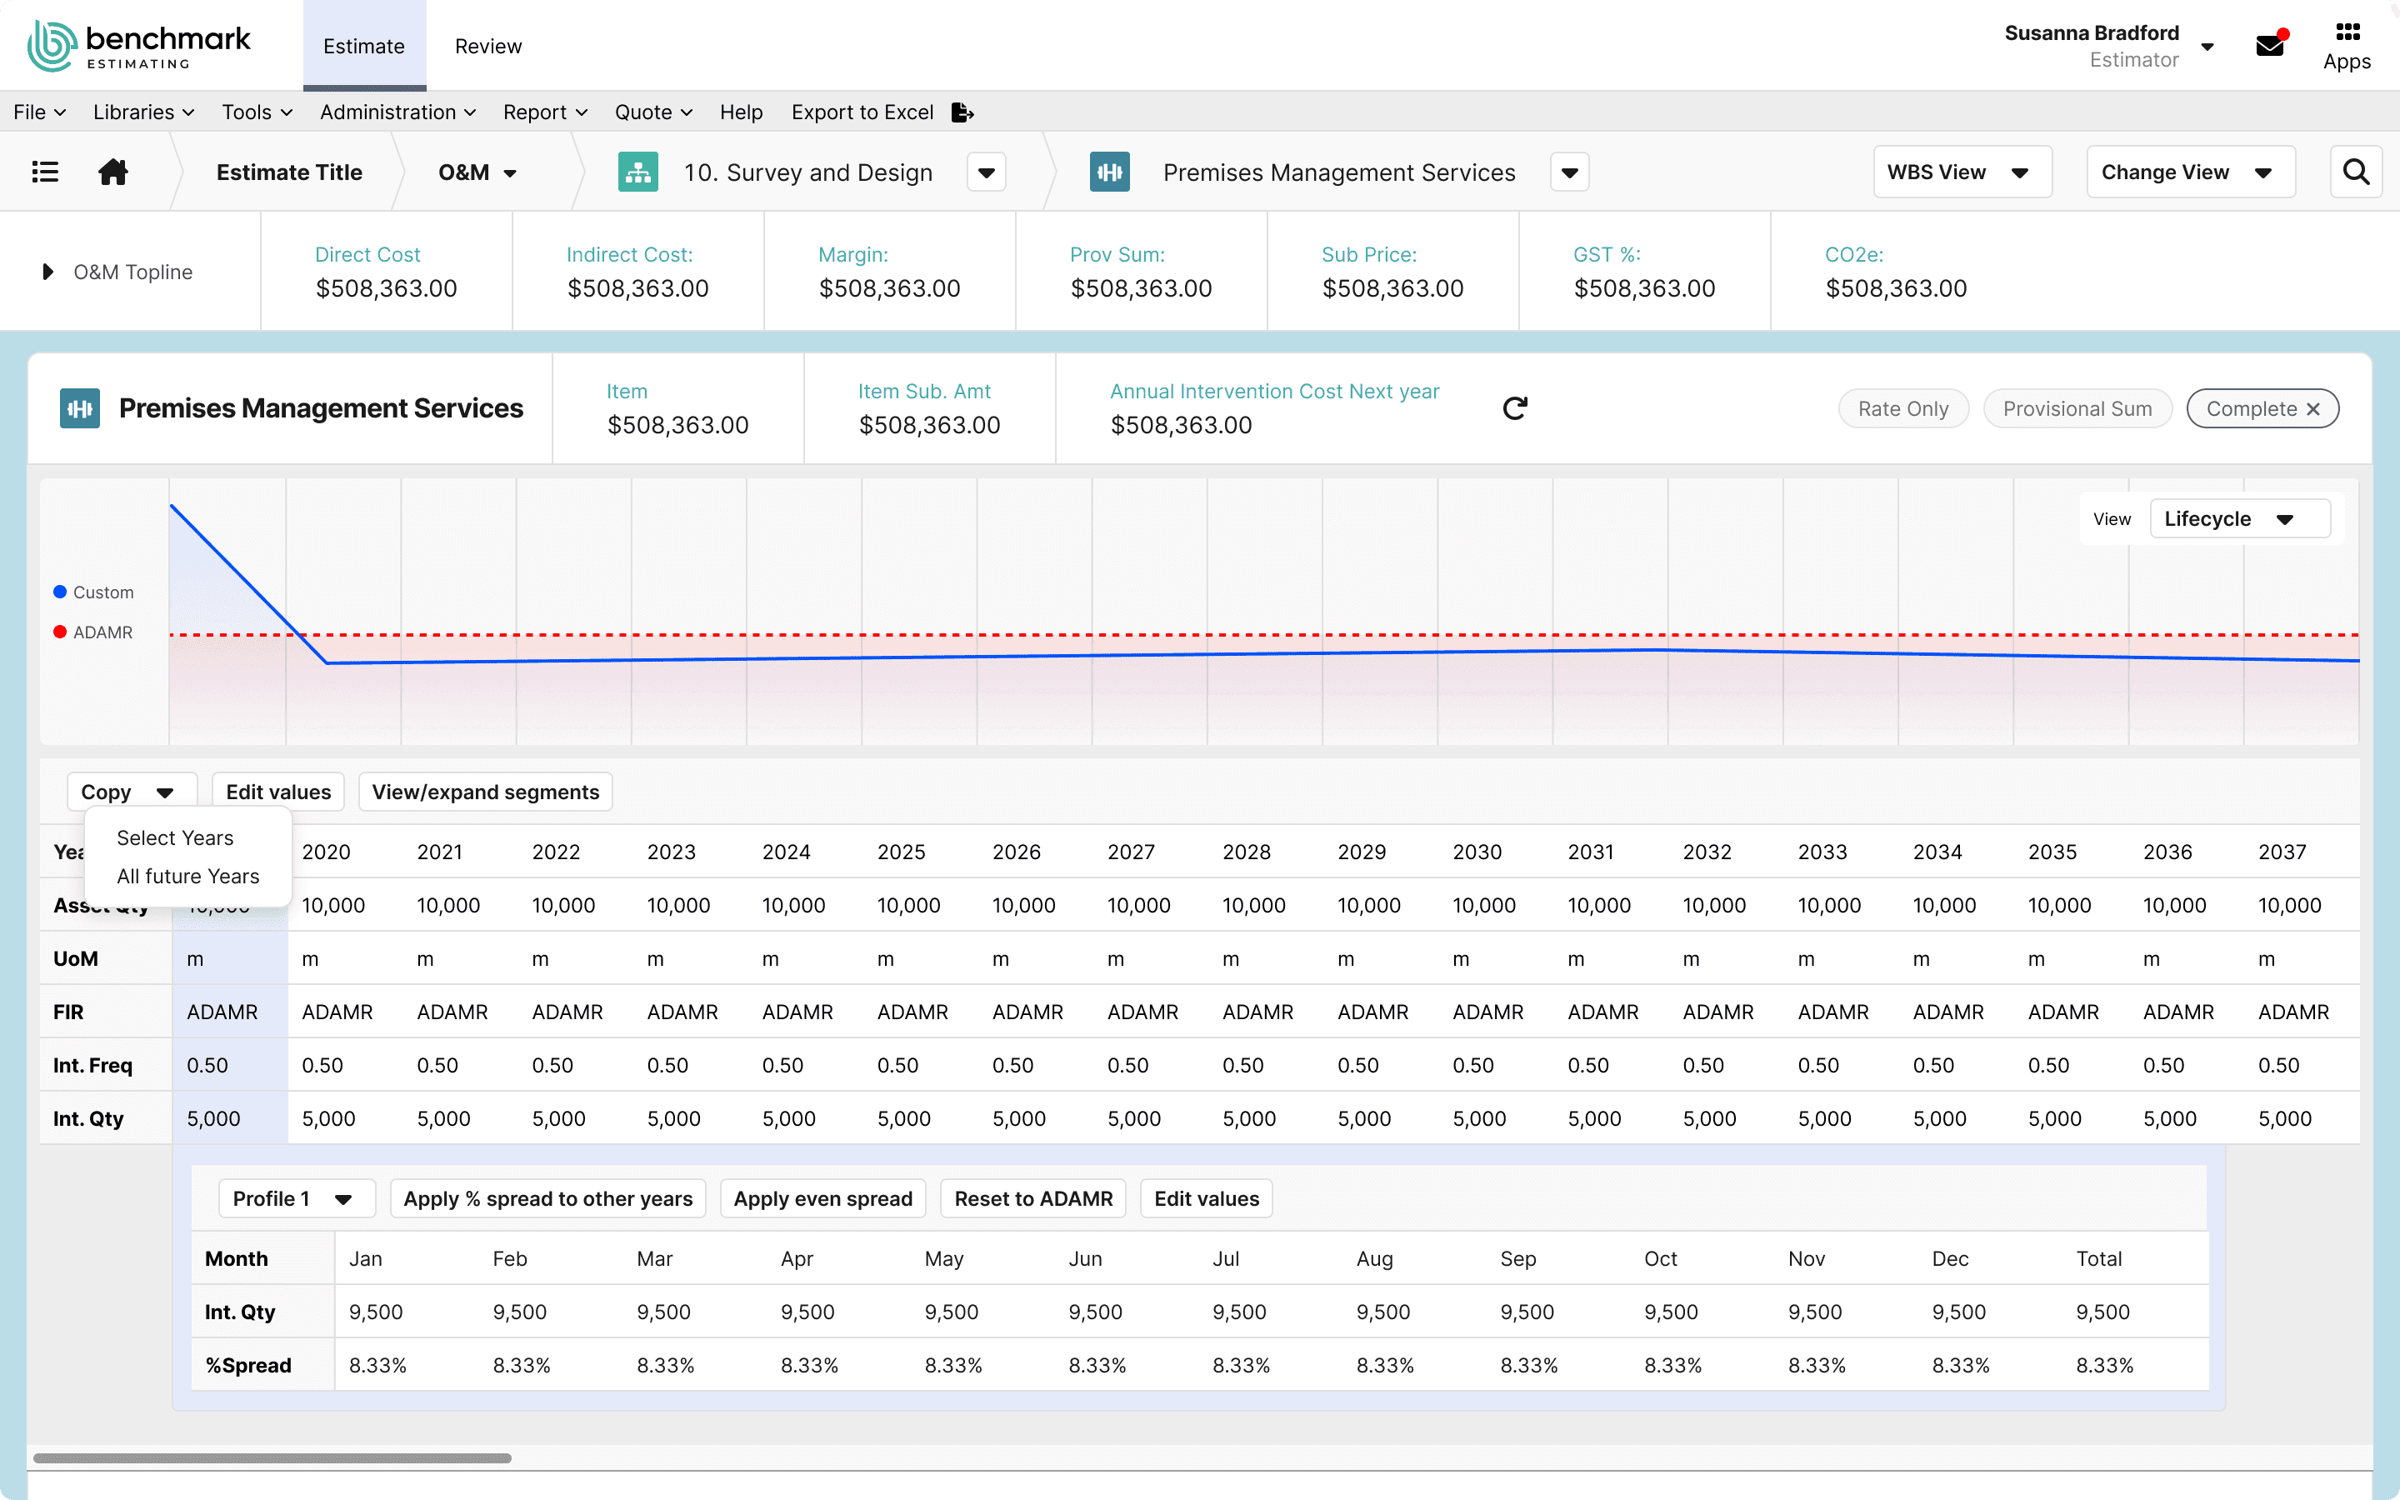Toggle the Provisional Sum chip
This screenshot has height=1500, width=2400.
pyautogui.click(x=2077, y=408)
